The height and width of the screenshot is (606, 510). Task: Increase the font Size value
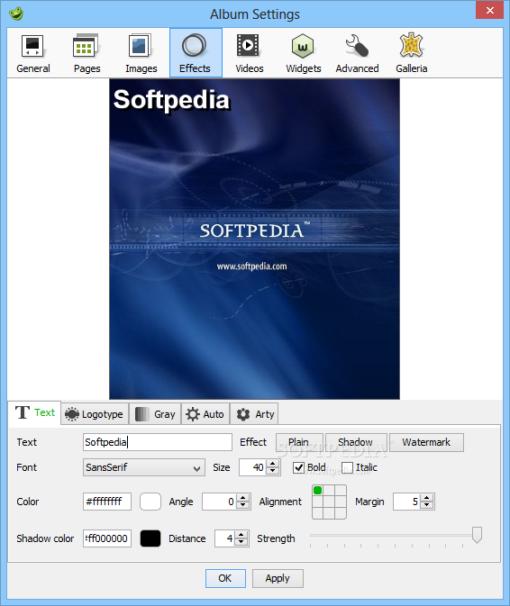[273, 464]
